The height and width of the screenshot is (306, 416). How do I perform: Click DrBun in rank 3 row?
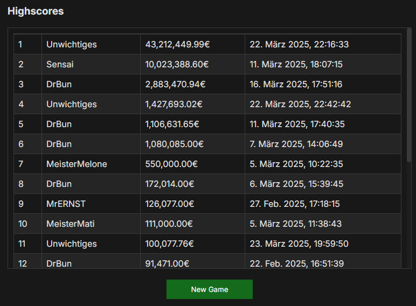click(x=59, y=84)
